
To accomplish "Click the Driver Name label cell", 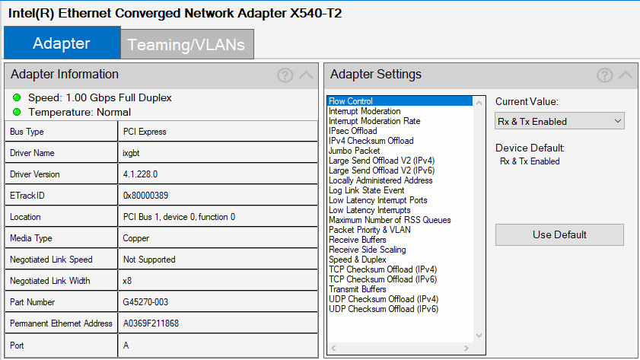I will [x=61, y=153].
